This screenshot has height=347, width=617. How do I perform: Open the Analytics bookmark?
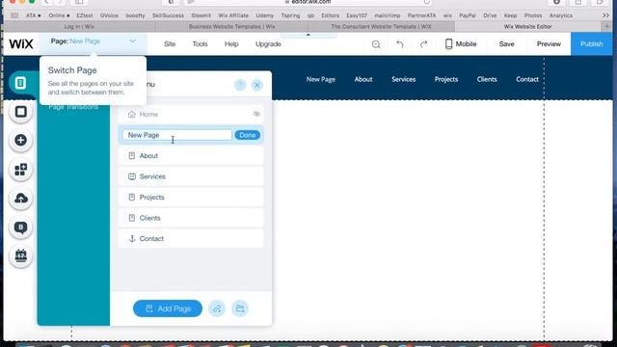click(x=561, y=15)
